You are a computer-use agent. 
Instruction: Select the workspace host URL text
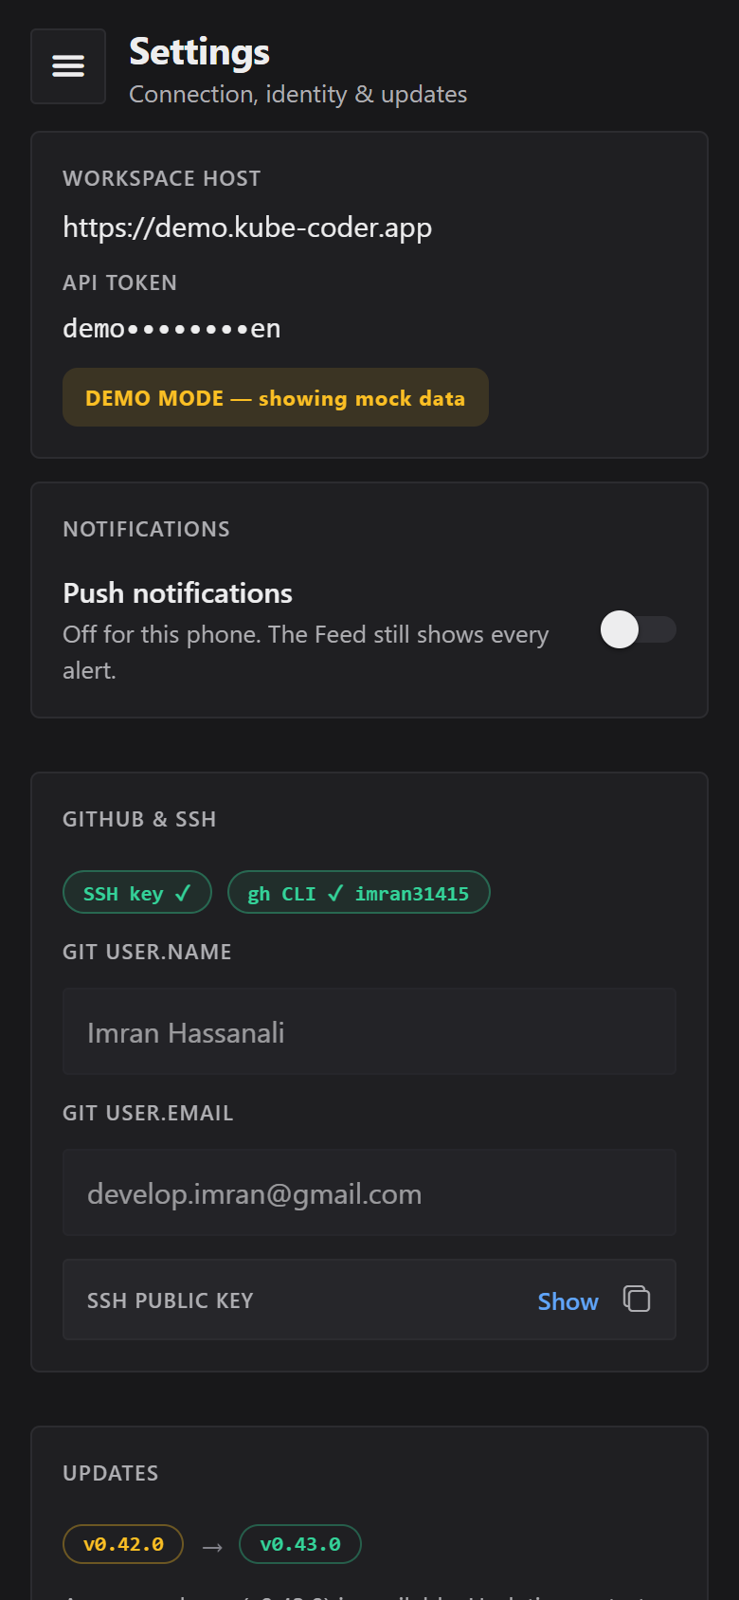[x=247, y=228]
